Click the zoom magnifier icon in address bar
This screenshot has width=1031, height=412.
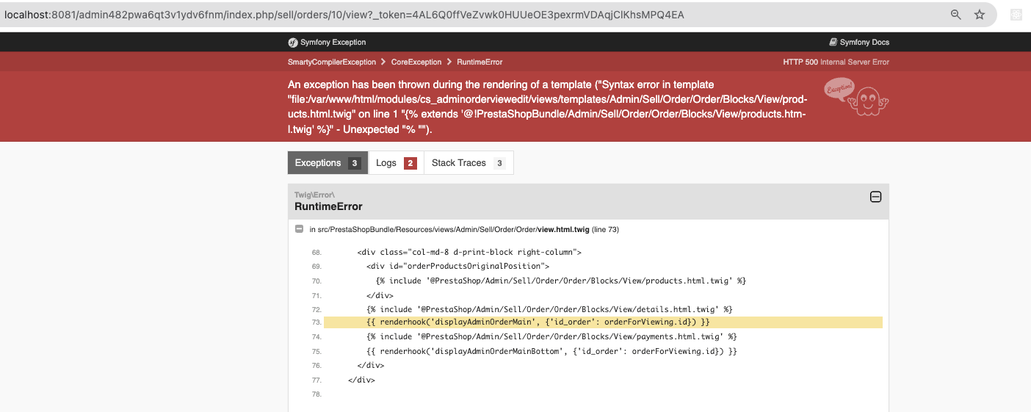[x=956, y=15]
